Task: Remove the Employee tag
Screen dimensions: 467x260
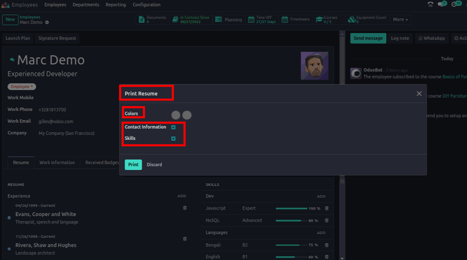Action: pyautogui.click(x=32, y=86)
